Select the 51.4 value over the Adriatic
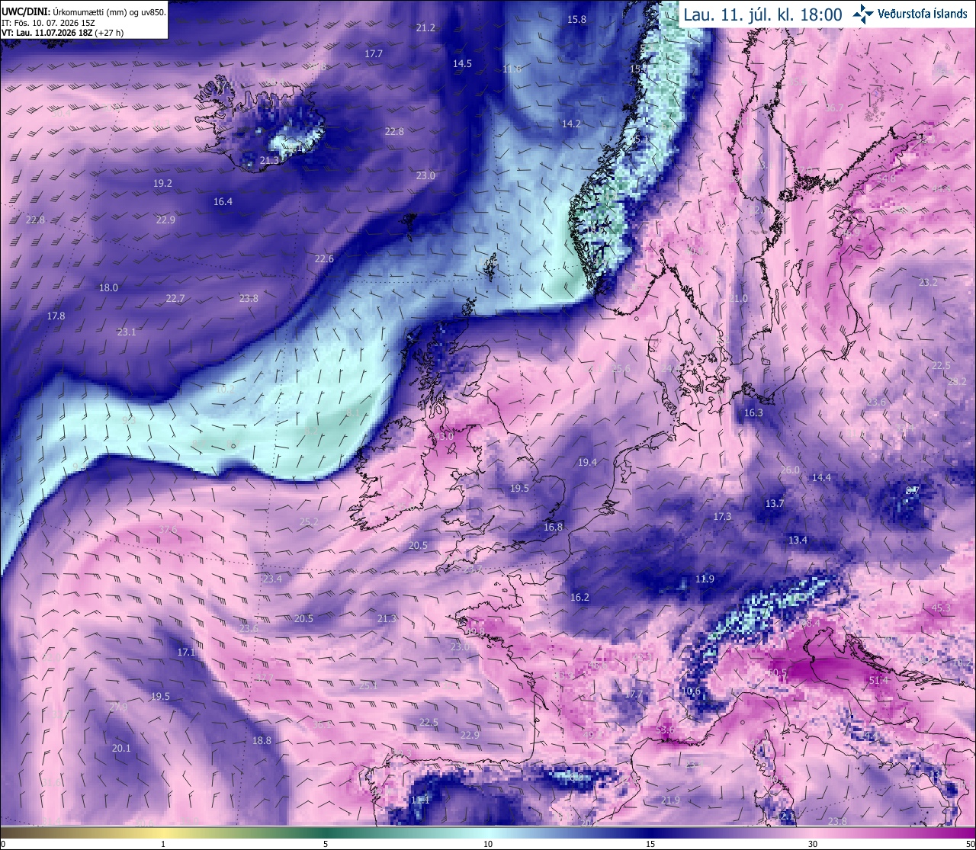 (x=878, y=680)
